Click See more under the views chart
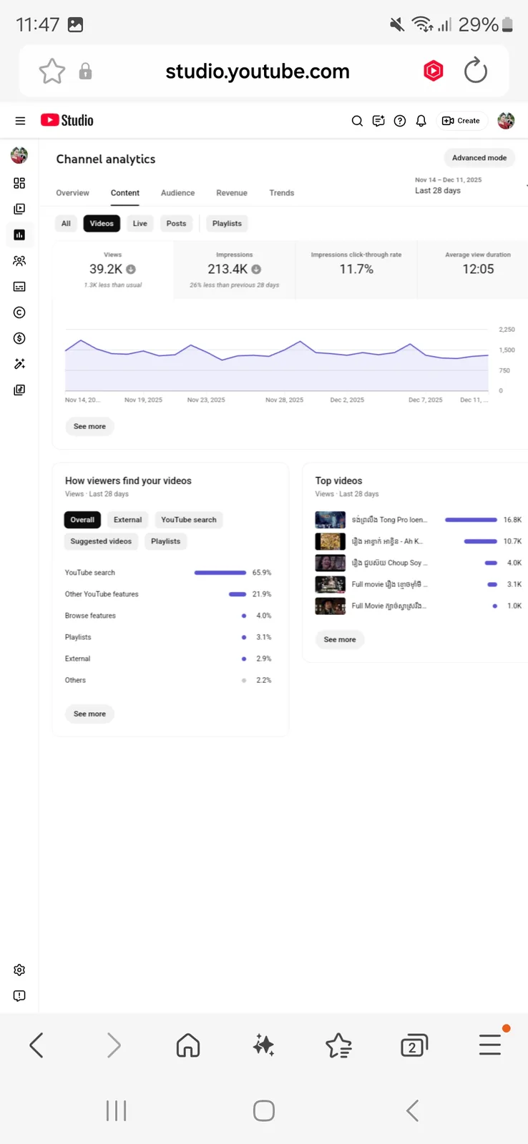Viewport: 528px width, 1144px height. point(89,426)
